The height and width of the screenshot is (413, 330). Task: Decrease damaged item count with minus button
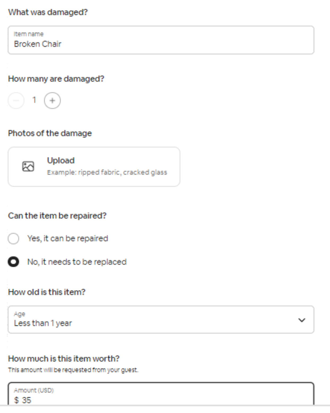[x=16, y=100]
